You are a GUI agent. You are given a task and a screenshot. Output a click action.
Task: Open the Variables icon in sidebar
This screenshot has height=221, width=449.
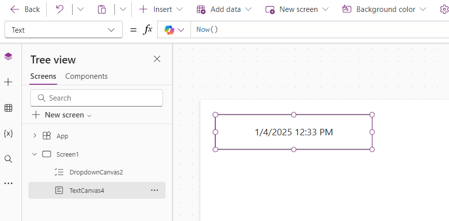[8, 133]
